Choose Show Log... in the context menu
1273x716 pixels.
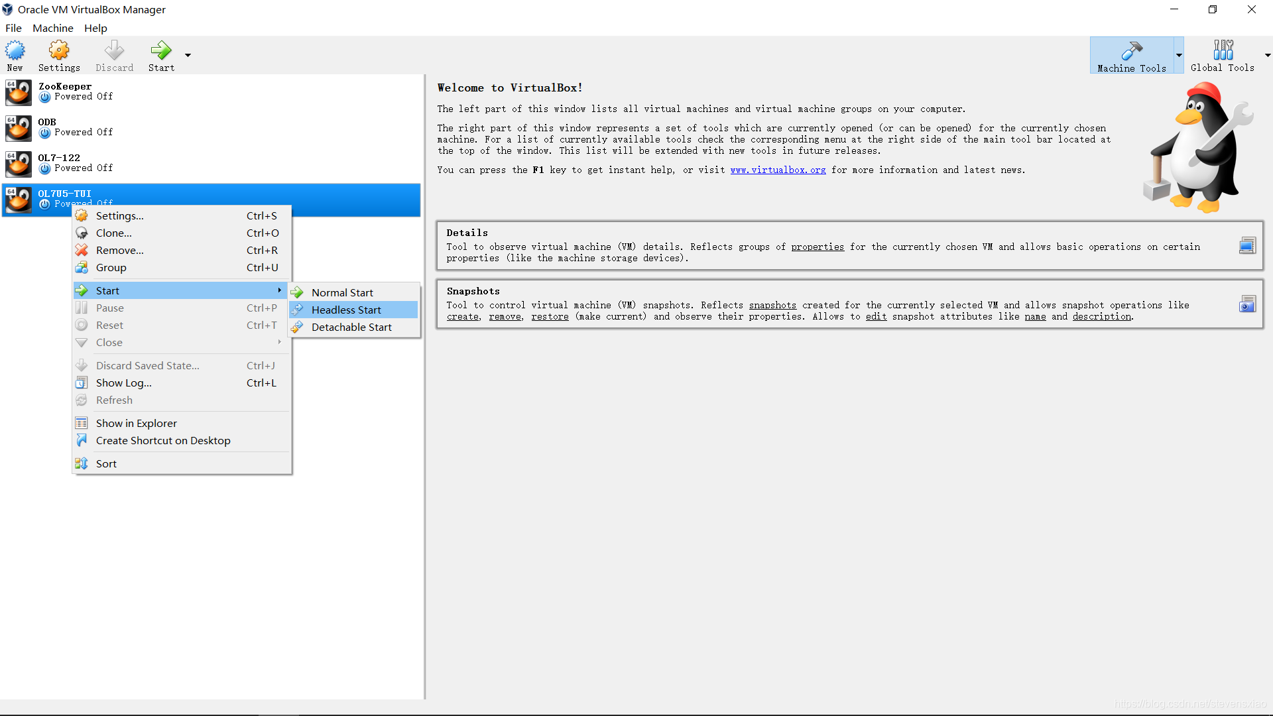(182, 383)
